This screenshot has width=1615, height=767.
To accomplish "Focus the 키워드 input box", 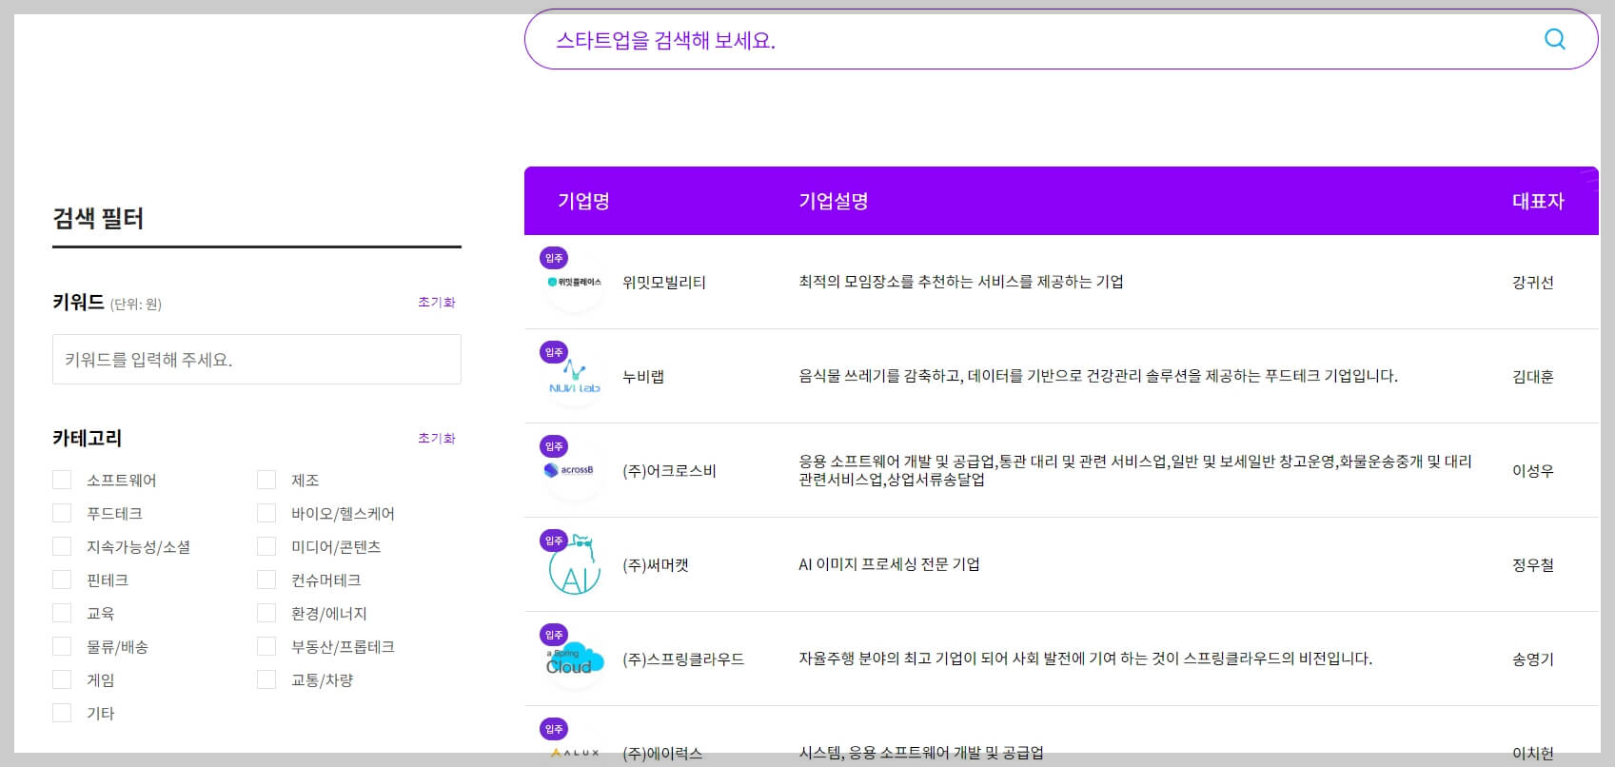I will (257, 359).
